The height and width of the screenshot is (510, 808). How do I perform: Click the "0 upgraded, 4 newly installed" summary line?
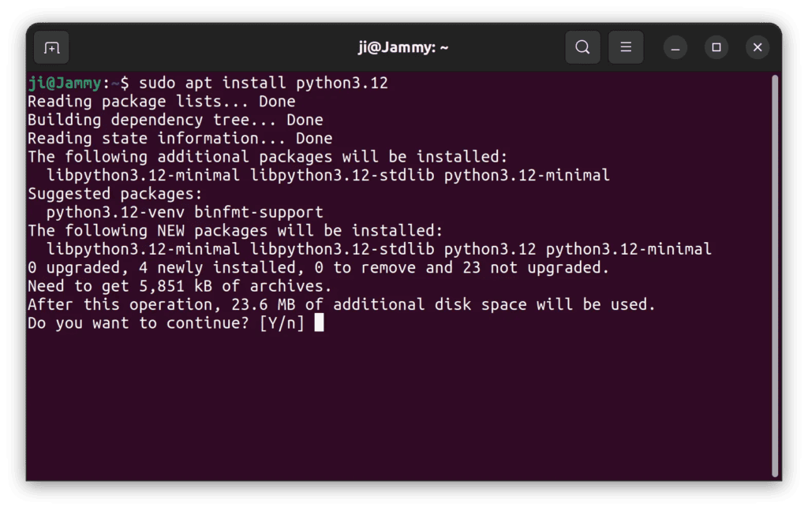[318, 267]
